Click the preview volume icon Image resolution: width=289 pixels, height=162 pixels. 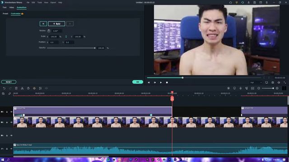pos(279,83)
